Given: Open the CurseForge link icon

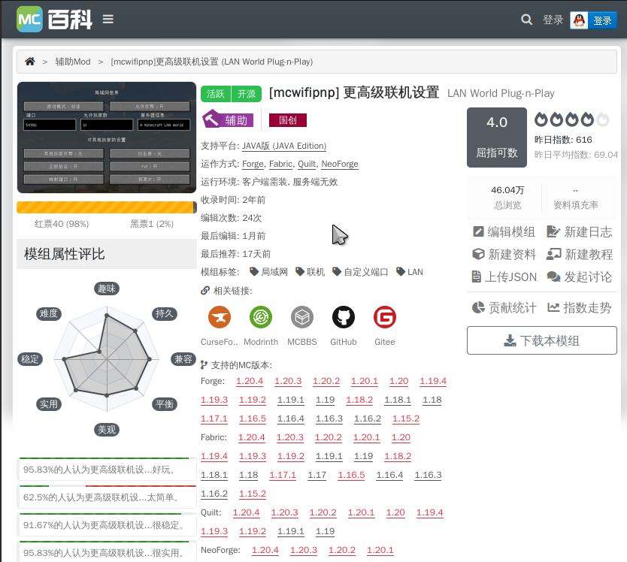Looking at the screenshot, I should pyautogui.click(x=219, y=317).
